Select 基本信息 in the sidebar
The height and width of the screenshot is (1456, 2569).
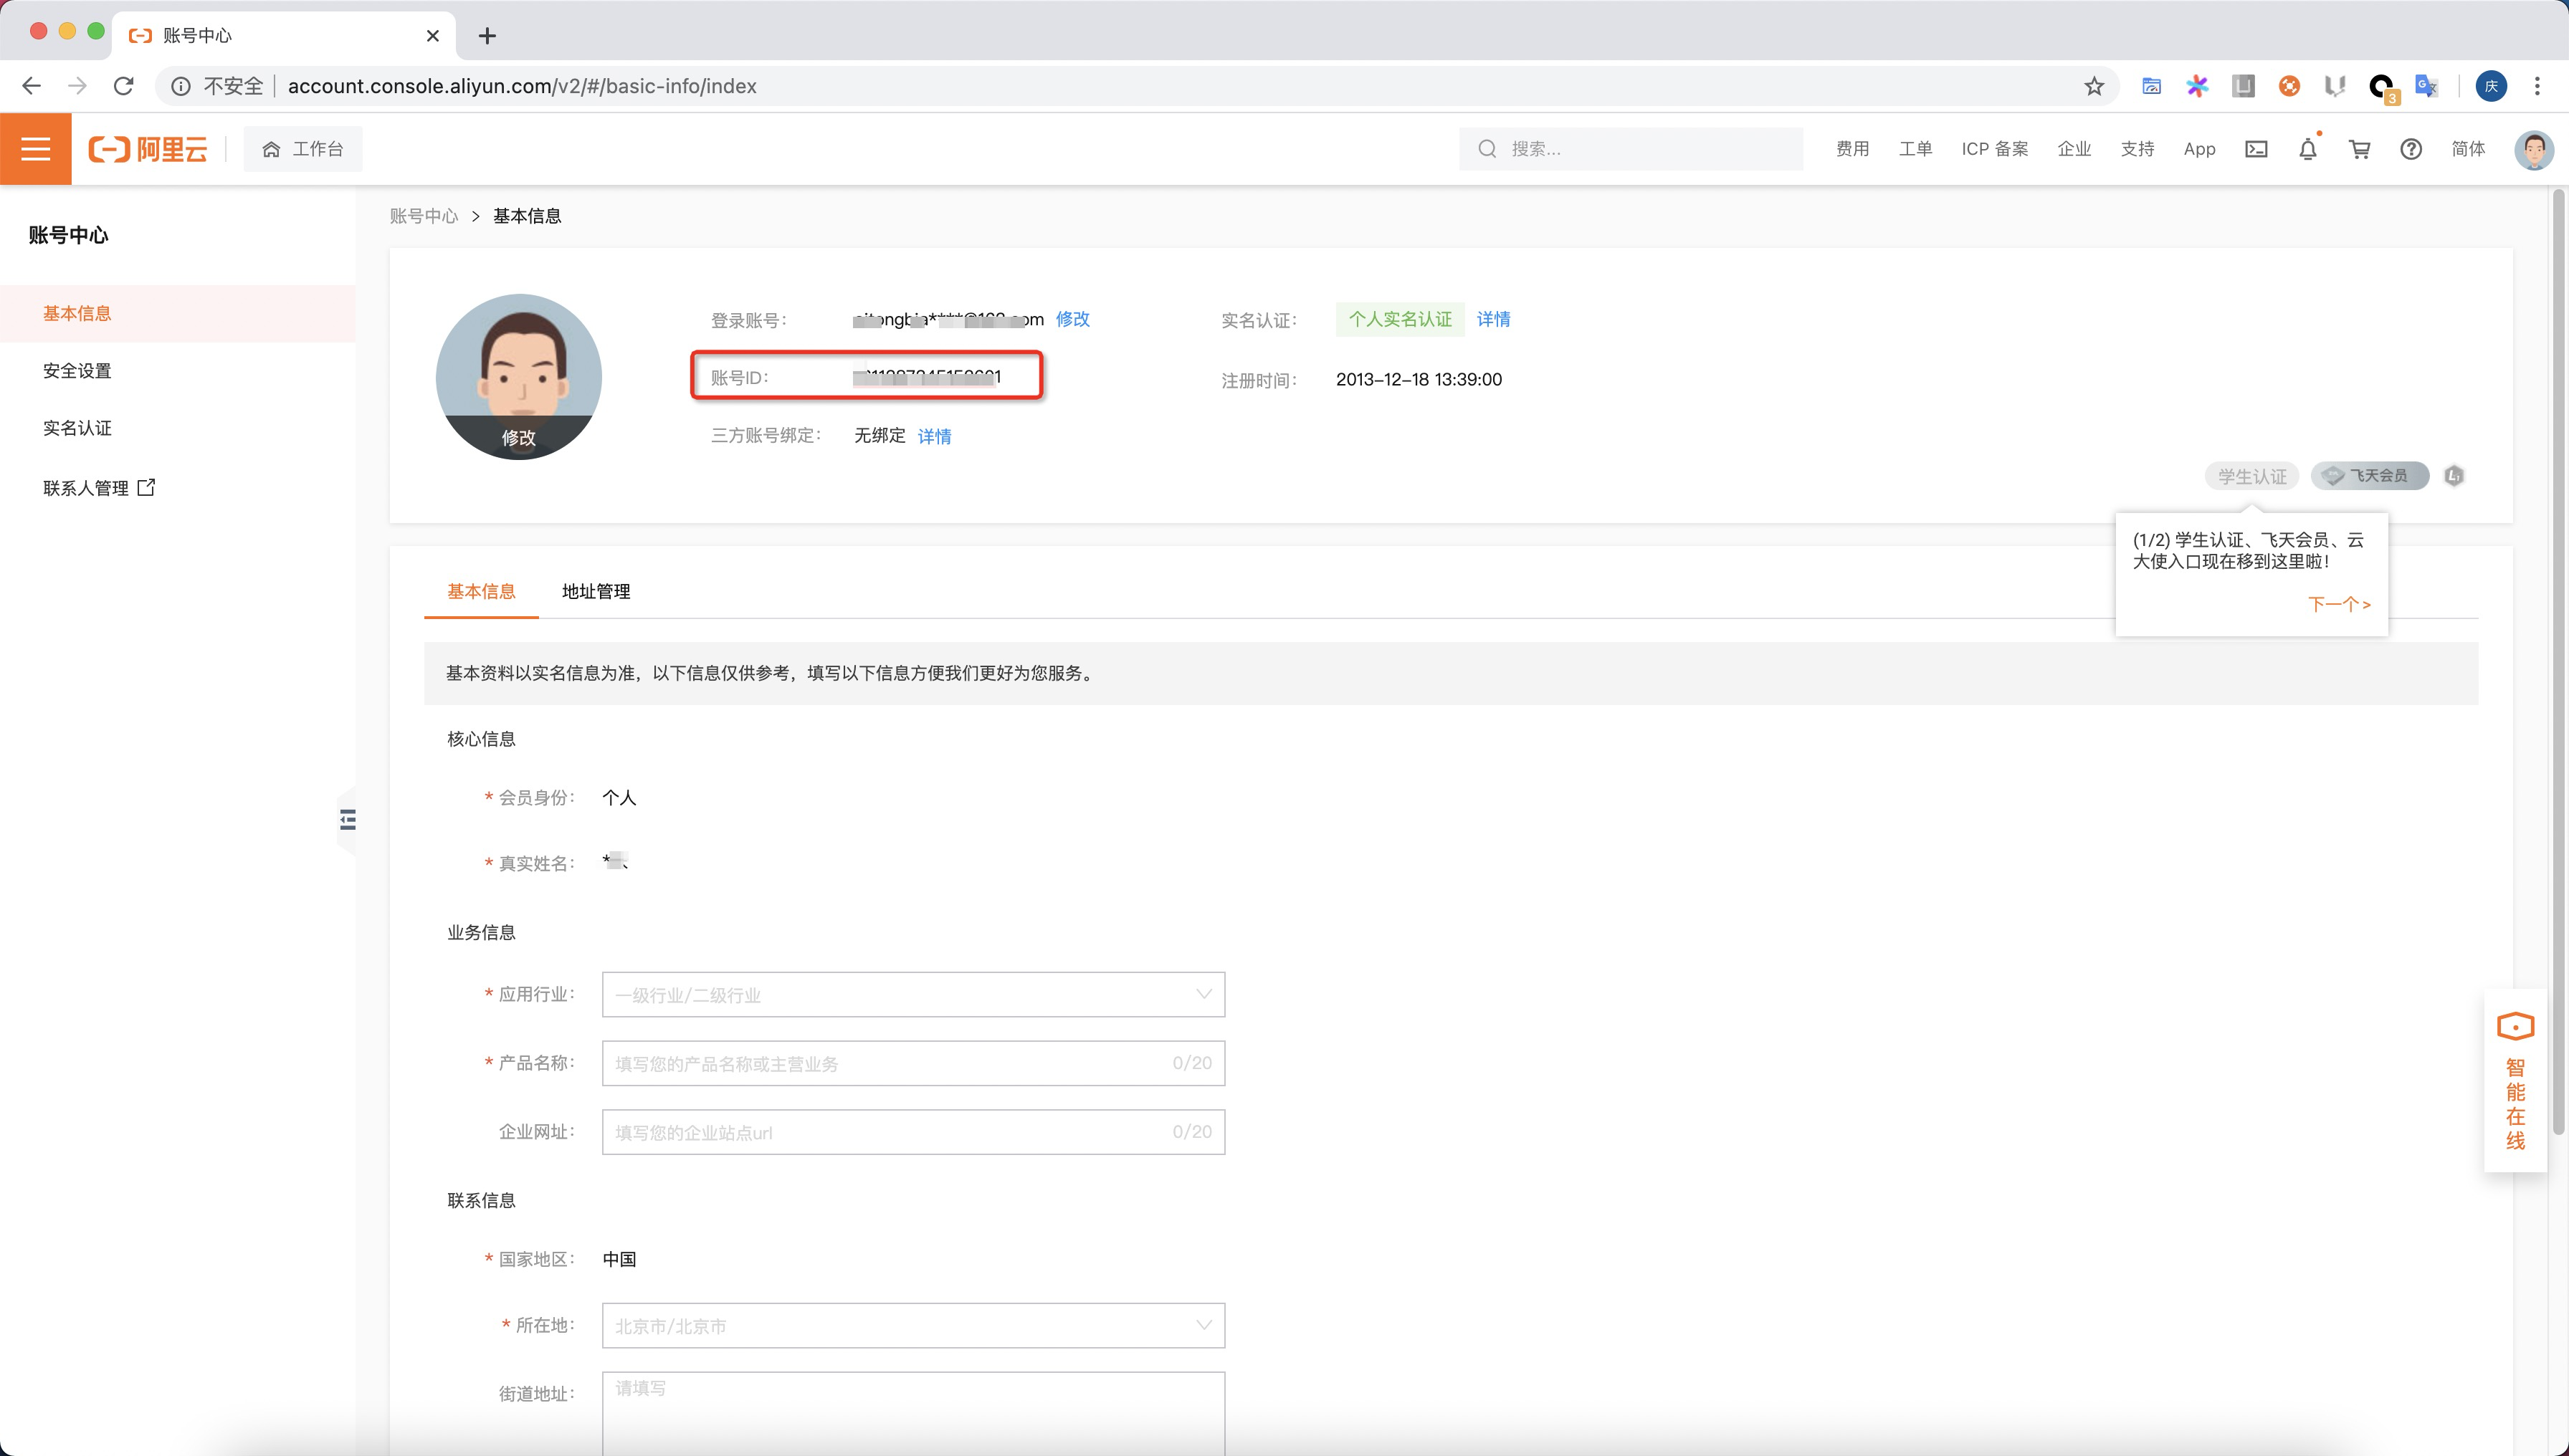pos(178,313)
